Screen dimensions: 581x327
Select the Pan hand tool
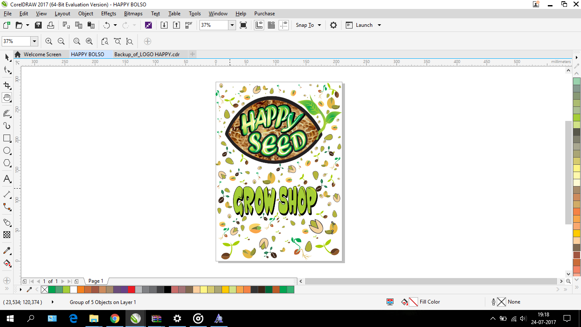[x=7, y=98]
